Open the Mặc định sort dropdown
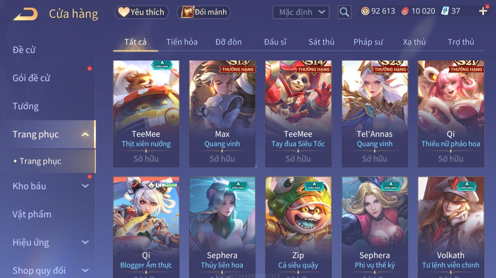496x278 pixels. pyautogui.click(x=301, y=12)
